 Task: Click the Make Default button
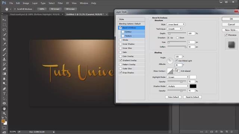[173, 97]
